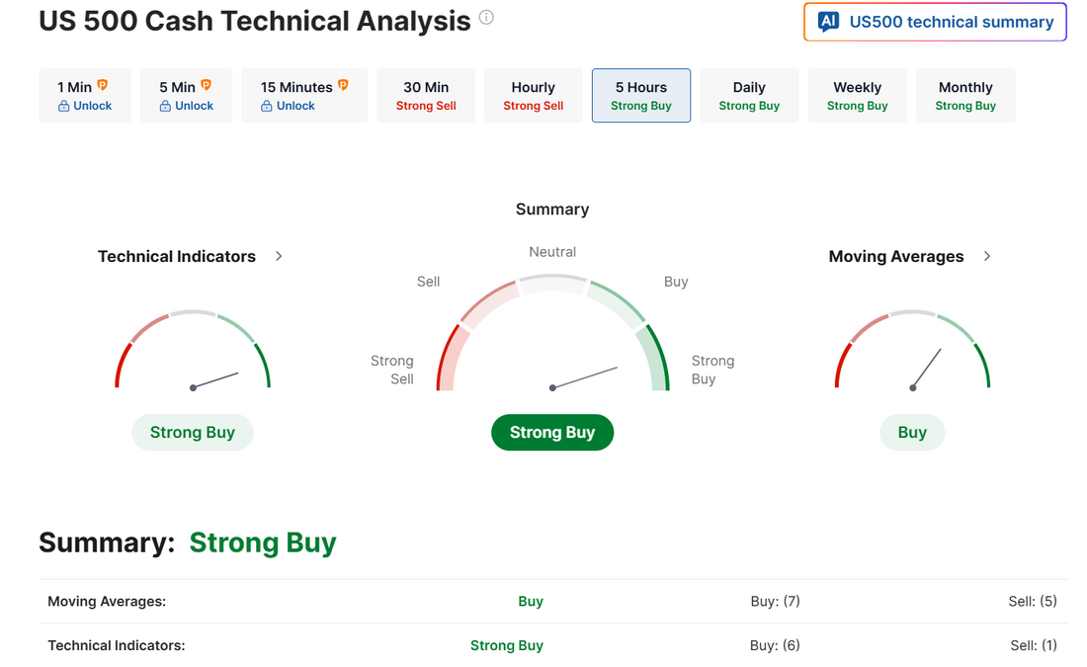Viewport: 1087px width, 667px height.
Task: Click the pro badge on 5 Min tab
Action: (207, 86)
